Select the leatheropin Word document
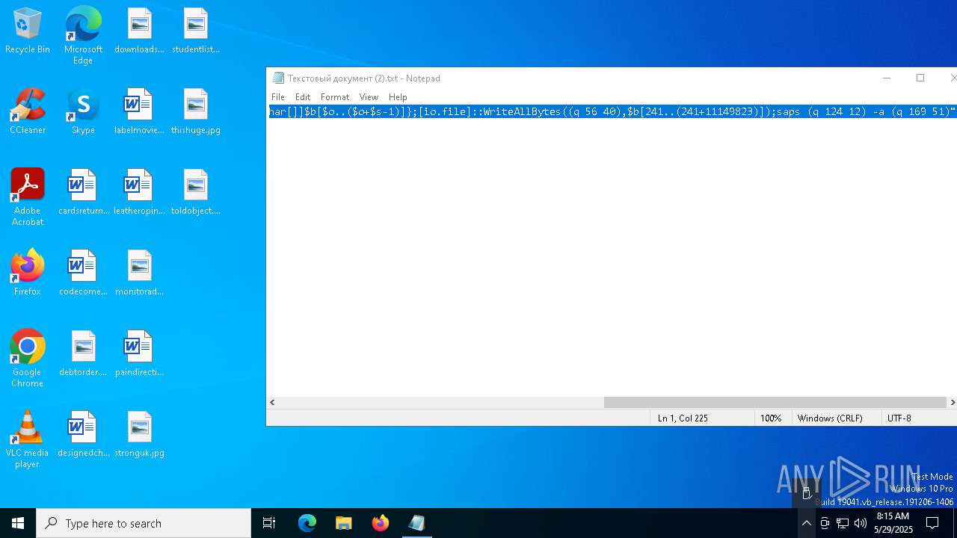This screenshot has height=538, width=957. [139, 193]
